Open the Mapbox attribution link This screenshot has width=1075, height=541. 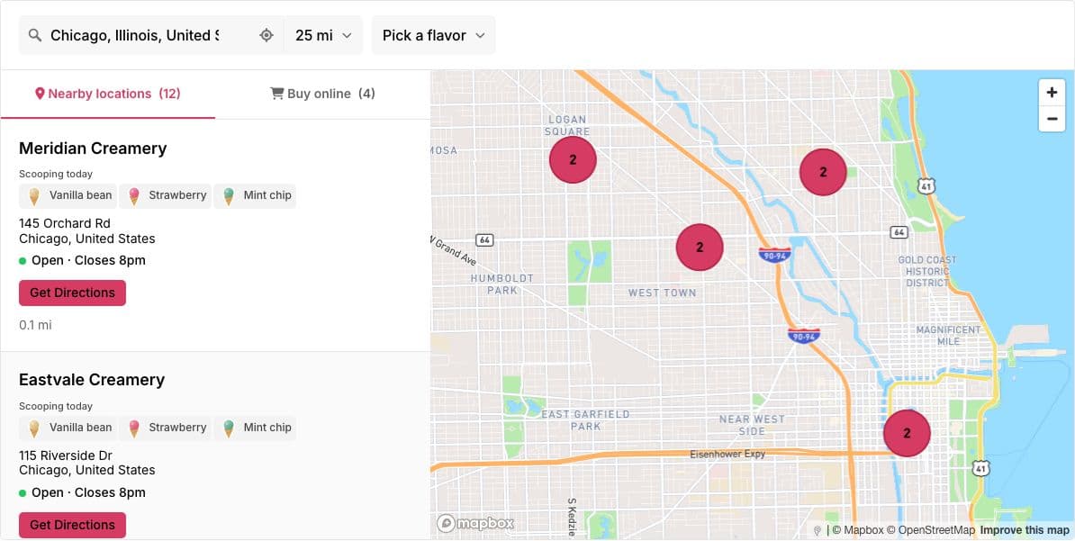(858, 530)
